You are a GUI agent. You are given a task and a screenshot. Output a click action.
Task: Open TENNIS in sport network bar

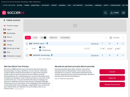tap(27, 5)
